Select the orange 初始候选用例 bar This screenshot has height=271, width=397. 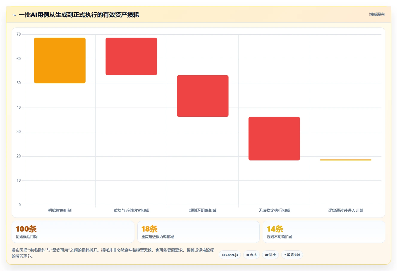click(60, 60)
